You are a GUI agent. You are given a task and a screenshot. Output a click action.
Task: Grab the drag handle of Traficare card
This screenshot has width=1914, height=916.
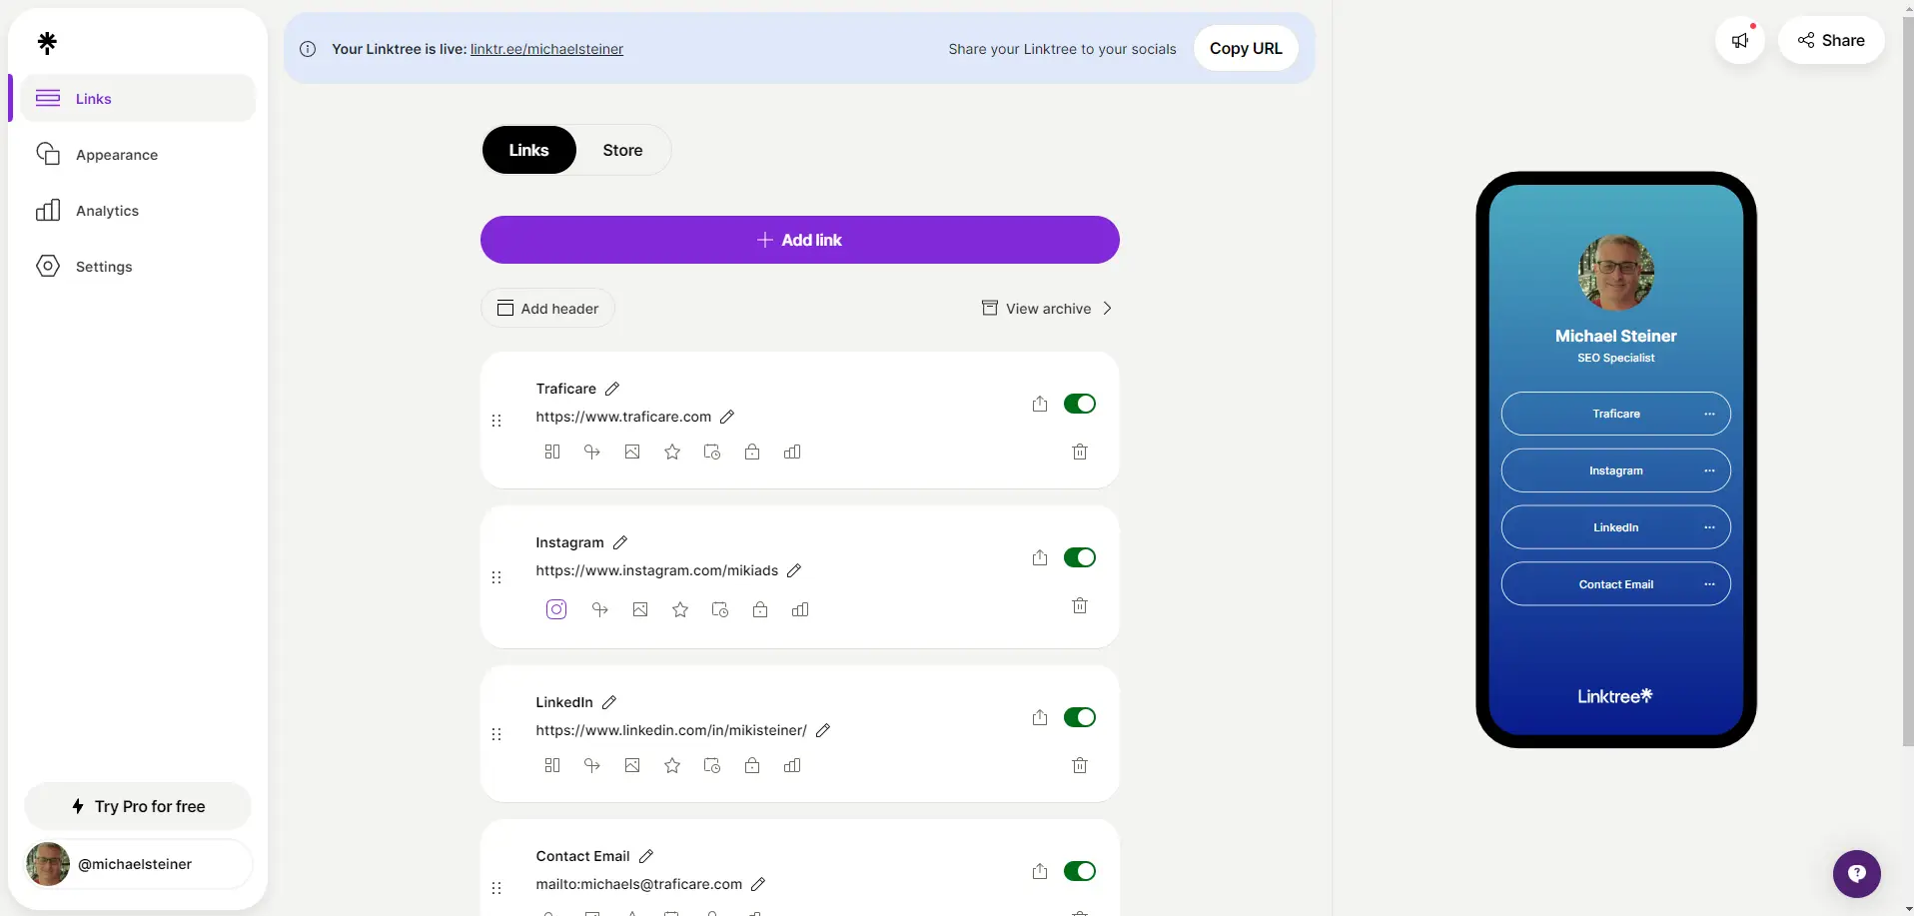pyautogui.click(x=496, y=421)
